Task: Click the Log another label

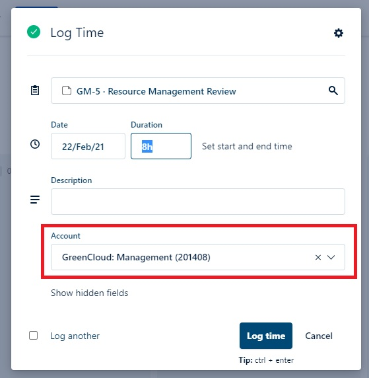Action: pyautogui.click(x=75, y=336)
